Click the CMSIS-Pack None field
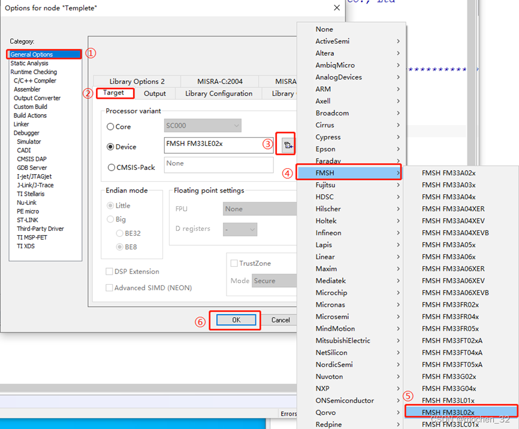 (x=219, y=165)
